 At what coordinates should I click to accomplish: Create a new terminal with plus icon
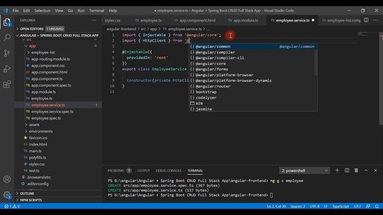[x=337, y=170]
